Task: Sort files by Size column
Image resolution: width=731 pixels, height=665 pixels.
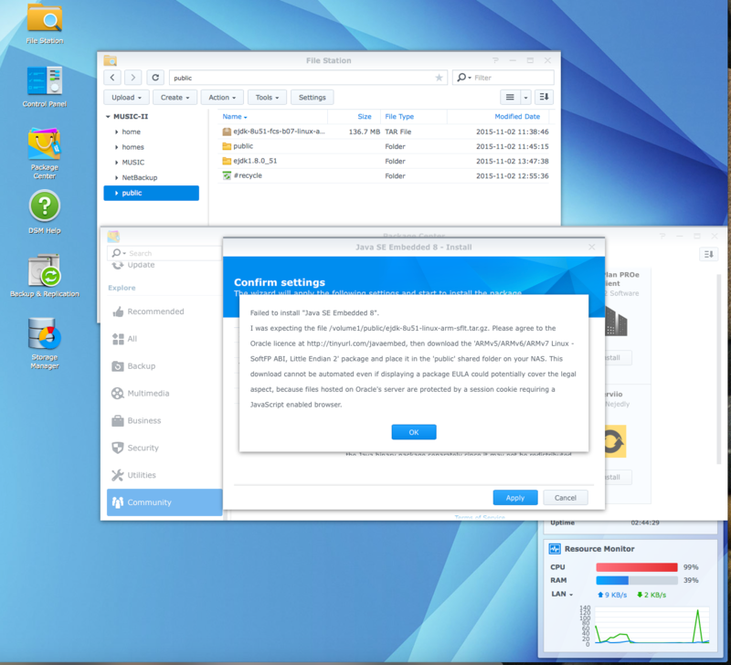Action: click(355, 117)
